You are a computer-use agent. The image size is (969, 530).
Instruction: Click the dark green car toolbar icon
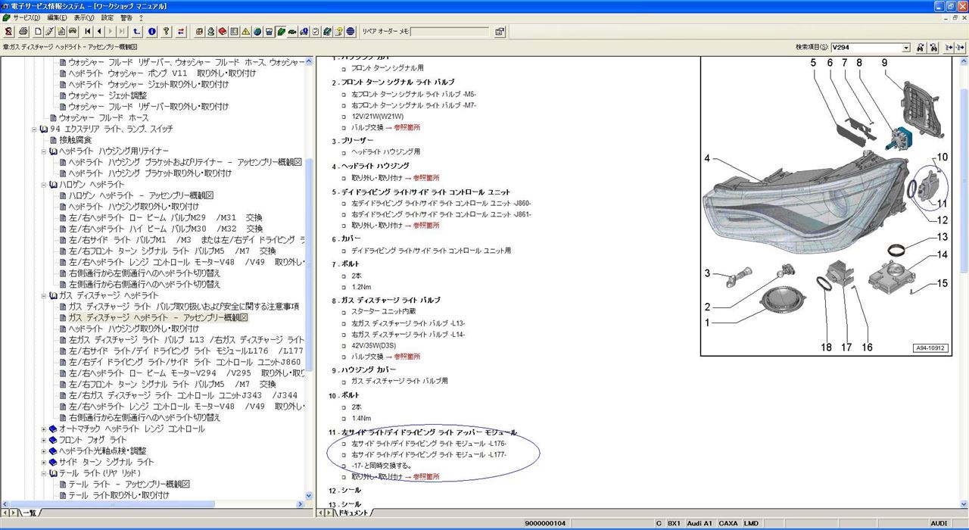coord(291,32)
